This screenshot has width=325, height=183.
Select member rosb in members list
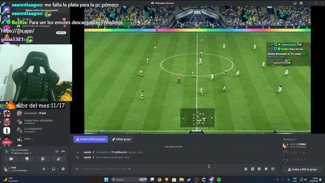(x=302, y=145)
